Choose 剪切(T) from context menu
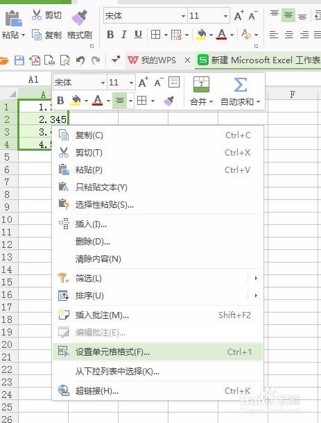The image size is (321, 423). (157, 153)
